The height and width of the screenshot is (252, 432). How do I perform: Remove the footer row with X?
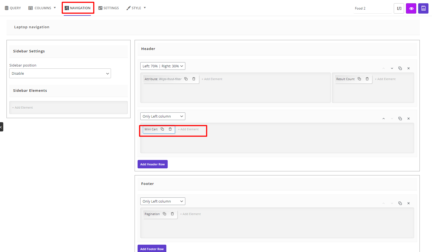point(408,203)
